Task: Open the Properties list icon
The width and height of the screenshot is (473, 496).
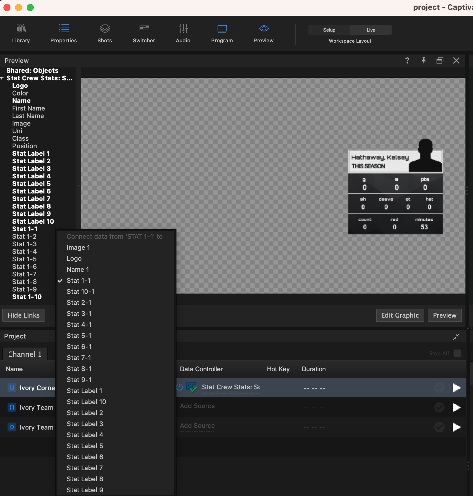Action: pos(64,28)
